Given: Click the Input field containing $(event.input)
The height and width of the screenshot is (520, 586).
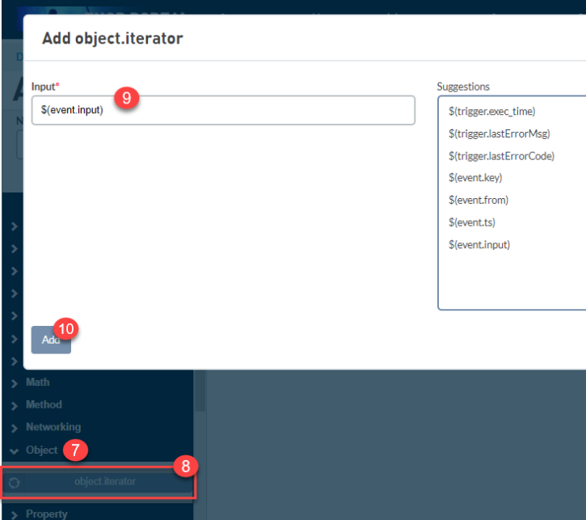Looking at the screenshot, I should [x=223, y=110].
